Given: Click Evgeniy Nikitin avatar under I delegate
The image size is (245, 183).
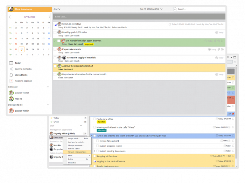Looking at the screenshot, I should coord(11,93).
